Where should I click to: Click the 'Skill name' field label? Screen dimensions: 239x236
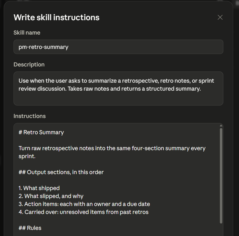[x=27, y=33]
